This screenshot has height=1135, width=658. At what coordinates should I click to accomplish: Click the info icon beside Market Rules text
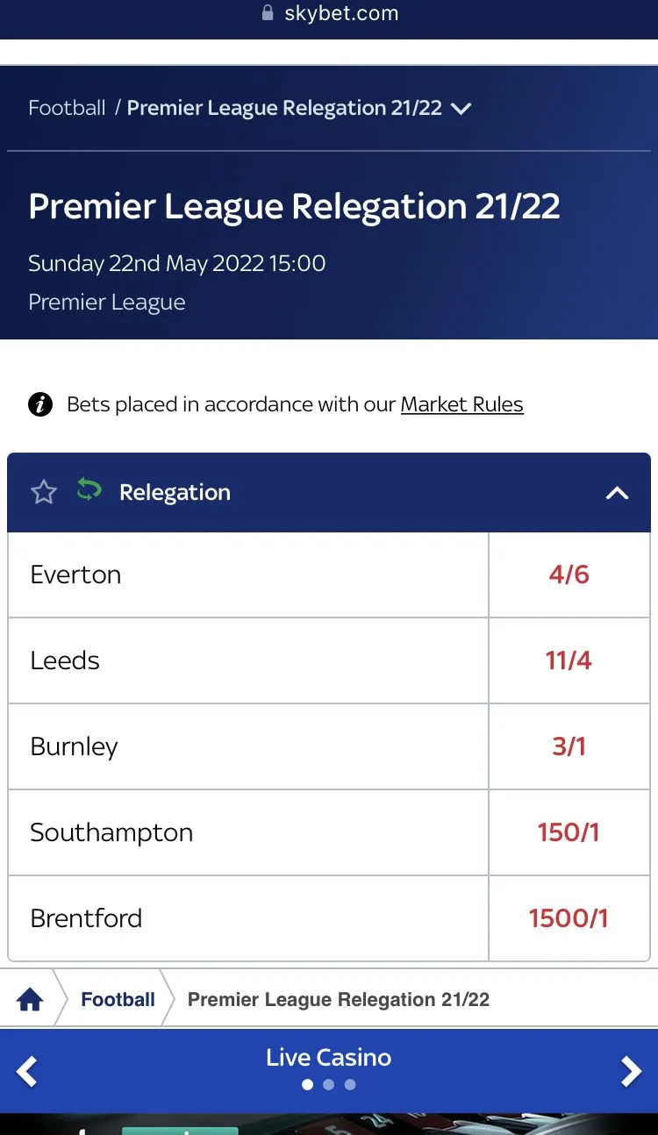pos(40,404)
